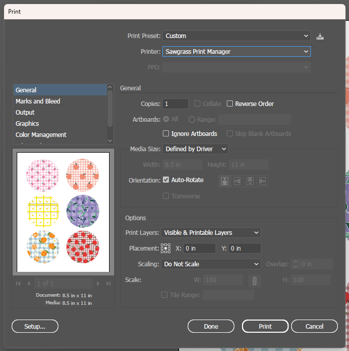Select Color Management section
The width and height of the screenshot is (349, 351).
tap(60, 135)
